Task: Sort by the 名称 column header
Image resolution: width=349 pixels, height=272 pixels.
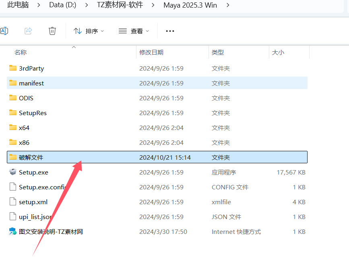Action: coord(21,53)
